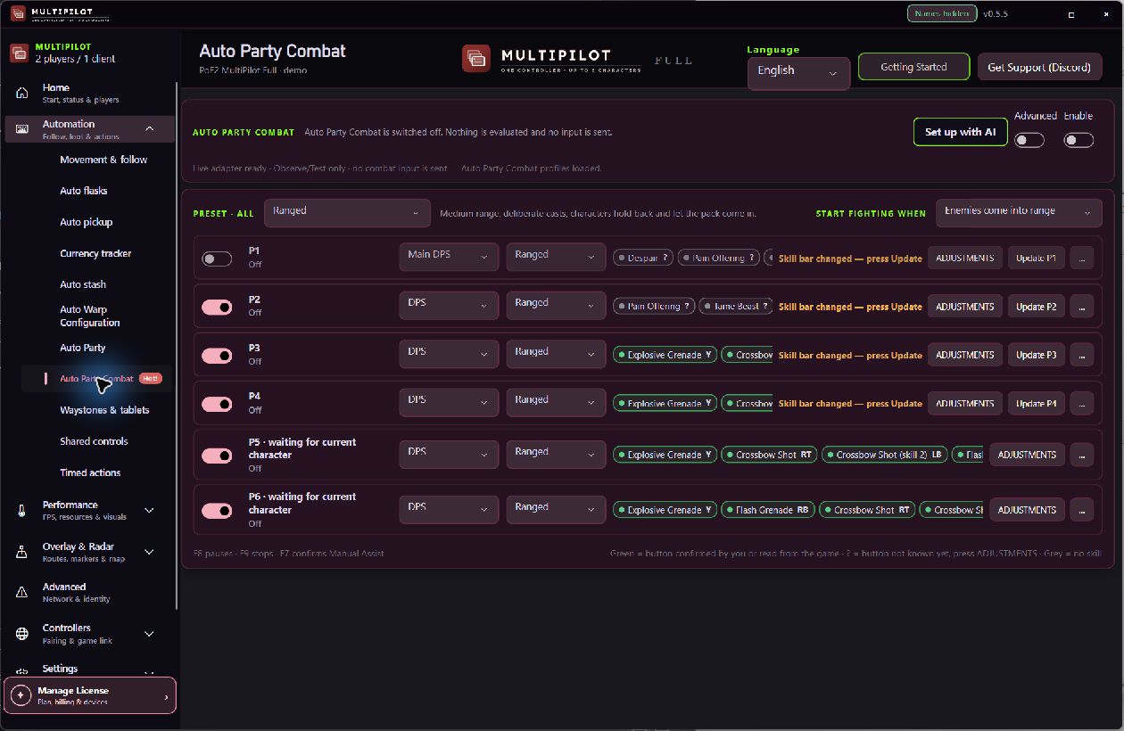This screenshot has width=1124, height=731.
Task: Open the Auto flasks page
Action: [x=84, y=191]
